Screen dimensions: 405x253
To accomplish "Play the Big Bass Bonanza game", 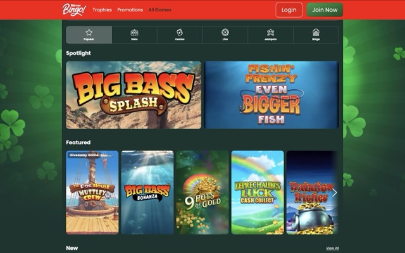I will [x=147, y=192].
